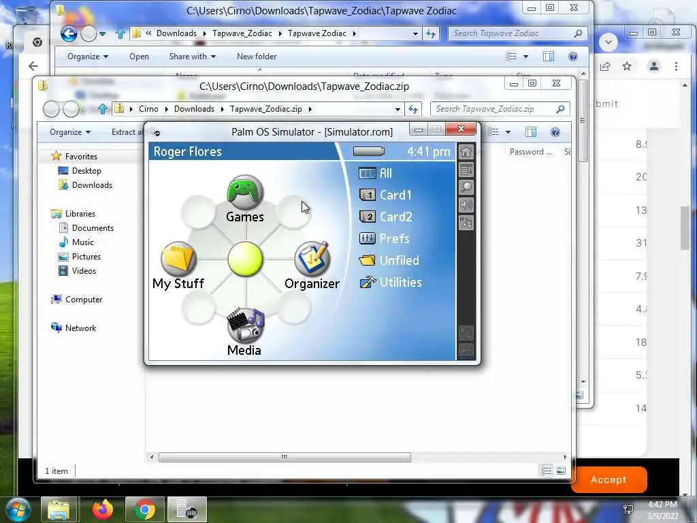Image resolution: width=697 pixels, height=523 pixels.
Task: Click Search Tapwave_Zodiac.zip field
Action: [x=500, y=109]
